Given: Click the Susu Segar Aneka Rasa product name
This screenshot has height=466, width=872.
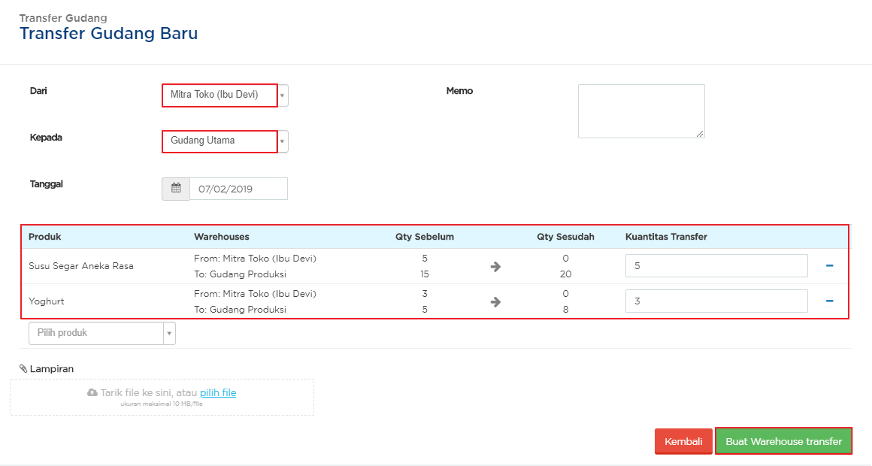Looking at the screenshot, I should (81, 266).
